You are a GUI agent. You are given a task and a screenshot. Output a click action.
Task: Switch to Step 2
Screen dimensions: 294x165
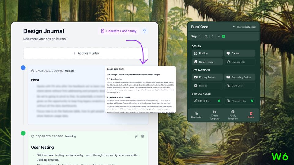206,36
